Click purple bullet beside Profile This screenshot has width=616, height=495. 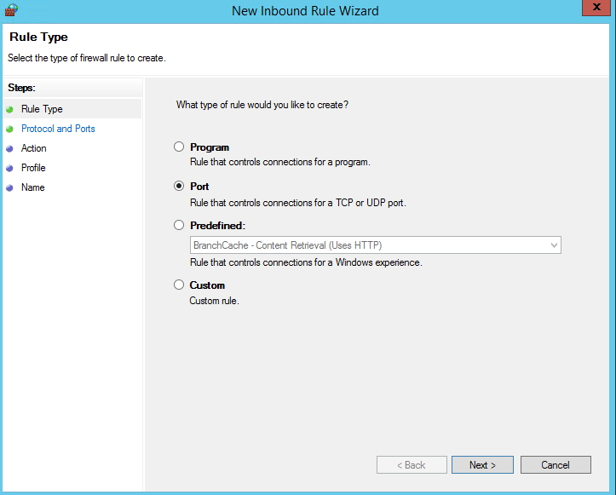pos(10,168)
